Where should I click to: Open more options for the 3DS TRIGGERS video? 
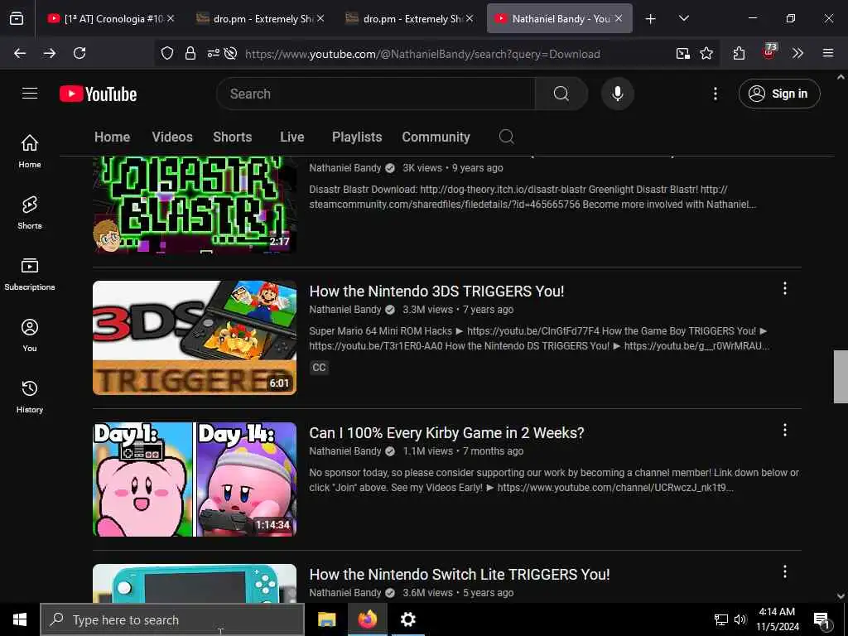(785, 288)
